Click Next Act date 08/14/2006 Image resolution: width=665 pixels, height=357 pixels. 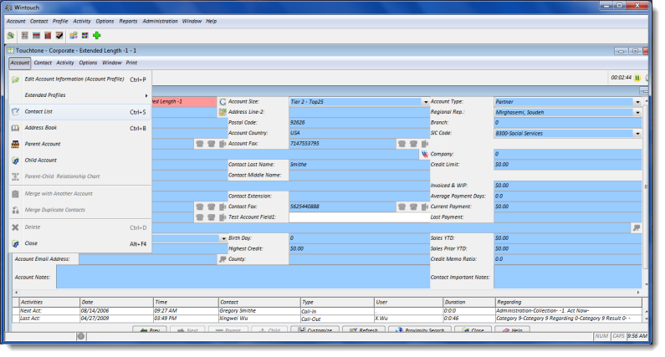pos(116,311)
